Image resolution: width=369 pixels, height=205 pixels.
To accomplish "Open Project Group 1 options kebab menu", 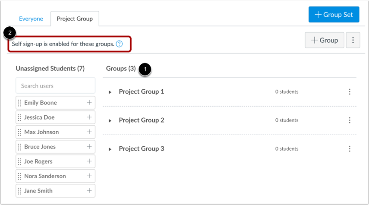I will point(350,92).
